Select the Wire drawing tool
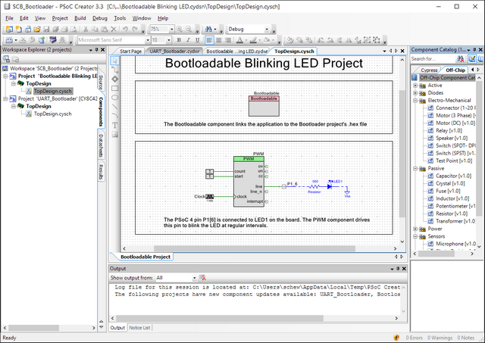The width and height of the screenshot is (485, 343). click(x=114, y=70)
